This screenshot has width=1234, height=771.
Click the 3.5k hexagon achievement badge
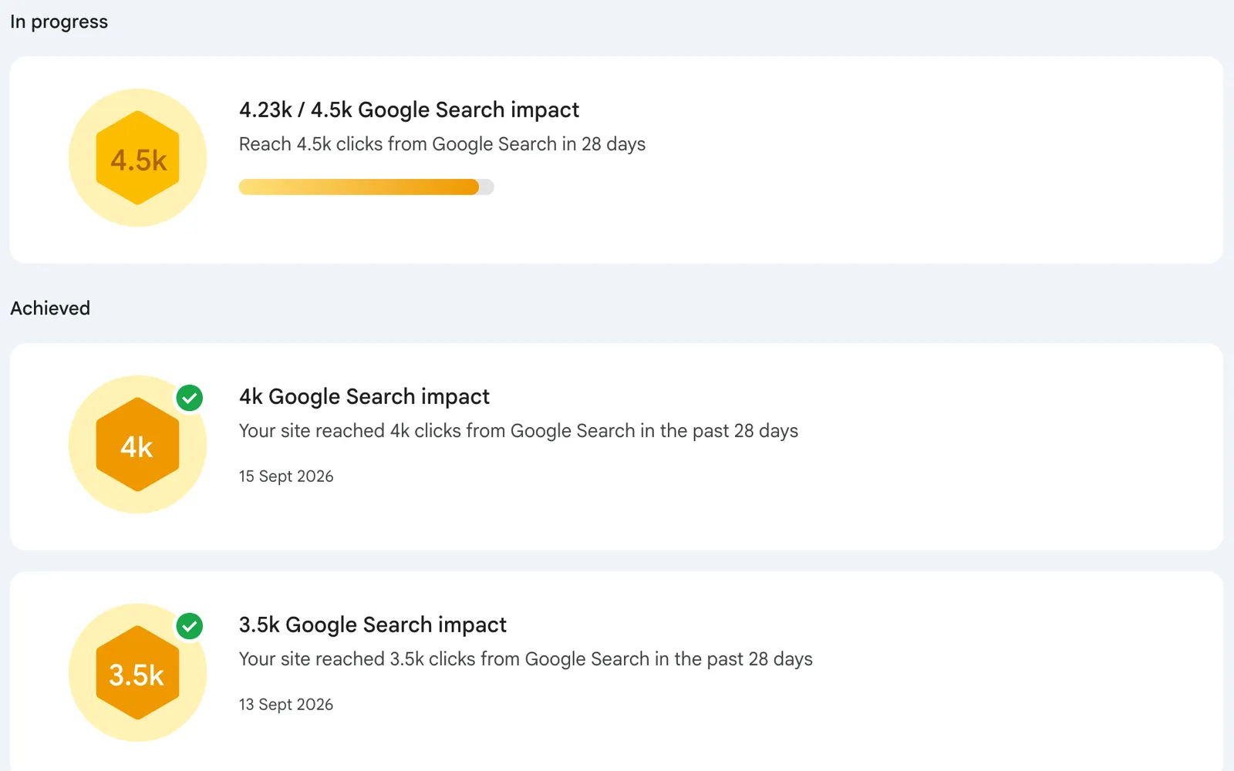[138, 673]
